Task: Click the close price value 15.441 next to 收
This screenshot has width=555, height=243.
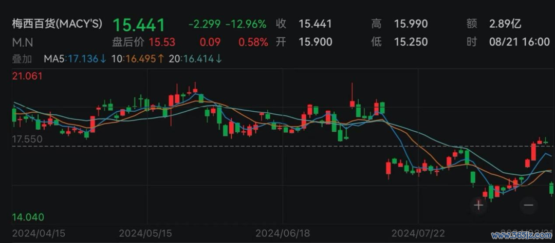Action: 316,24
